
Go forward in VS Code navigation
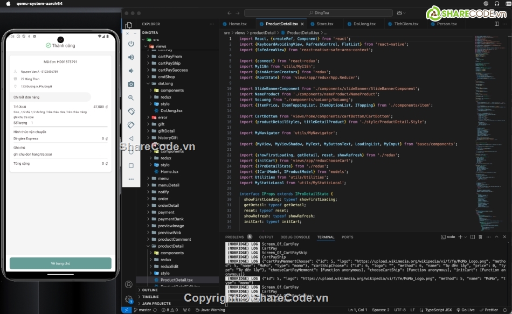click(x=237, y=13)
